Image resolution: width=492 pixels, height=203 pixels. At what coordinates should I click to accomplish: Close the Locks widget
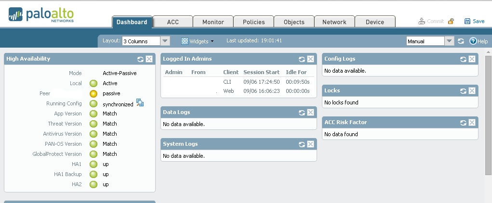[x=472, y=90]
